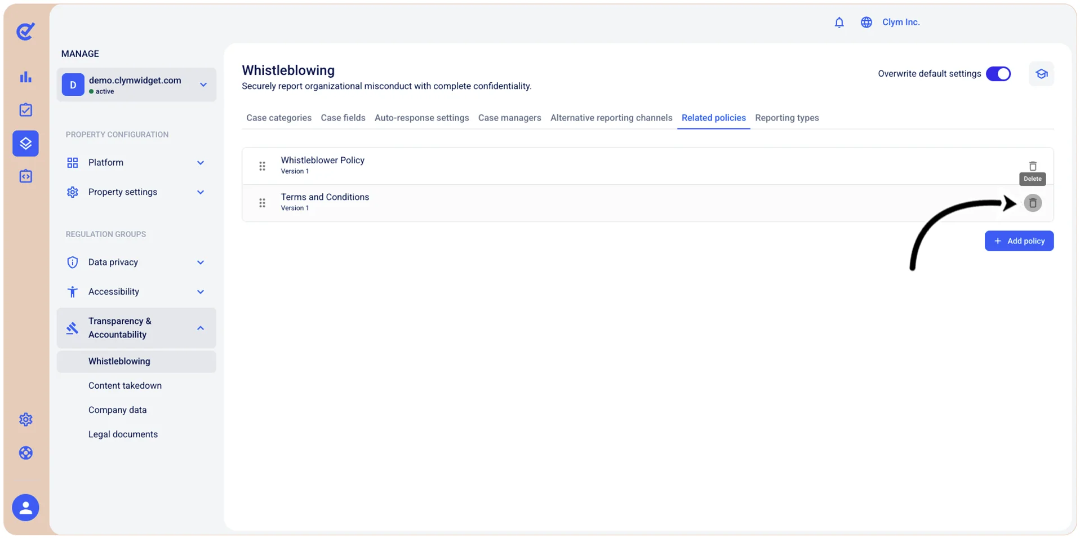Image resolution: width=1080 pixels, height=538 pixels.
Task: Grab drag handle of Whistleblower Policy
Action: 262,166
